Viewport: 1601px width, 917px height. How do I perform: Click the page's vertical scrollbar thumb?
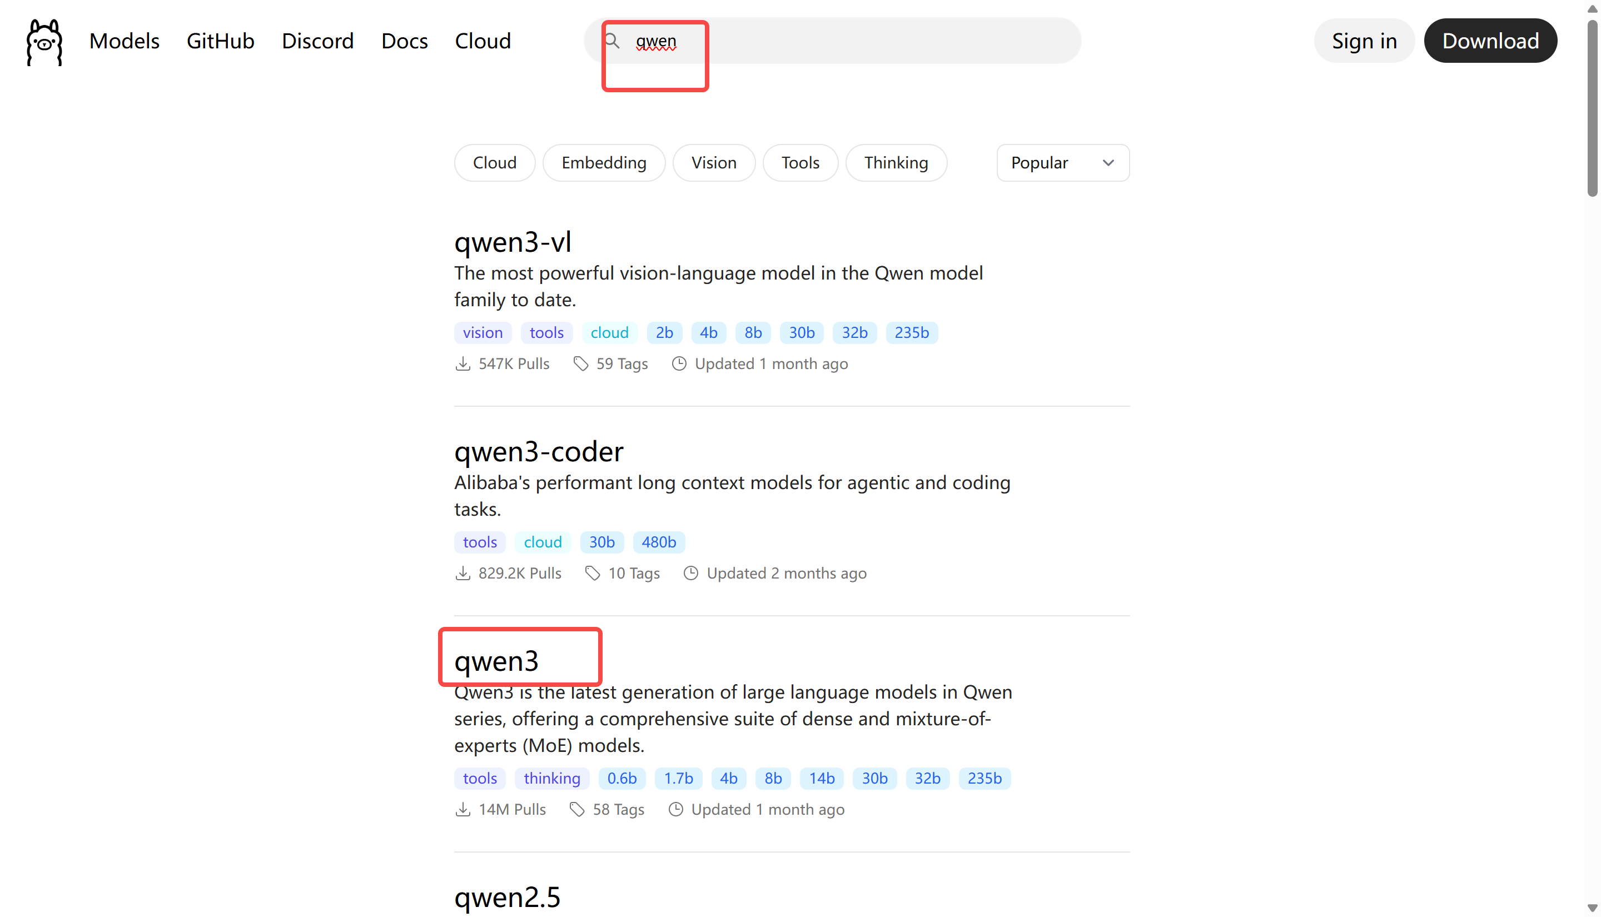coord(1592,107)
